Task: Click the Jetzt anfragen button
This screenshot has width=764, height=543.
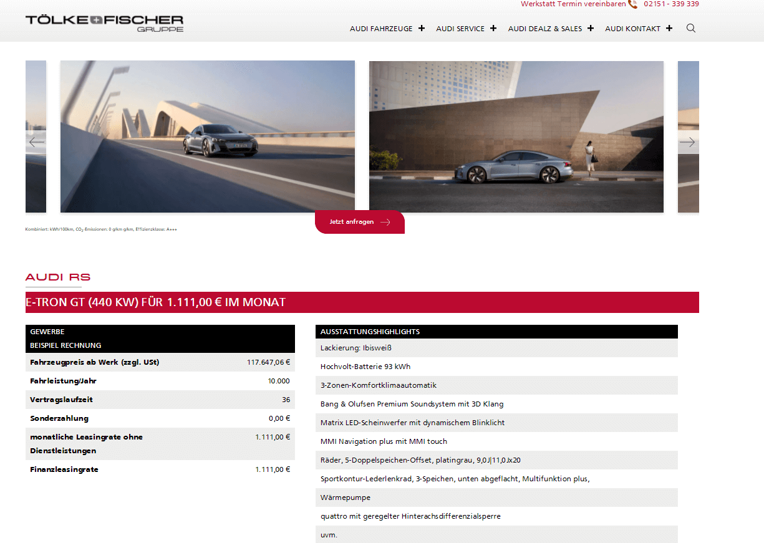Action: (x=360, y=222)
